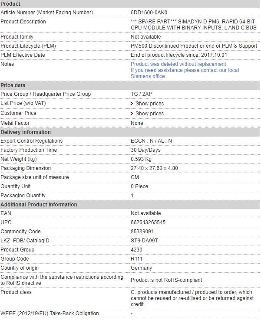This screenshot has height=320, width=261.
Task: Click Additional Product Information header
Action: (x=130, y=205)
